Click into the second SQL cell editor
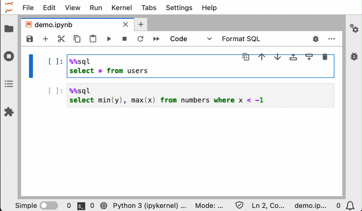The image size is (362, 211). (200, 95)
